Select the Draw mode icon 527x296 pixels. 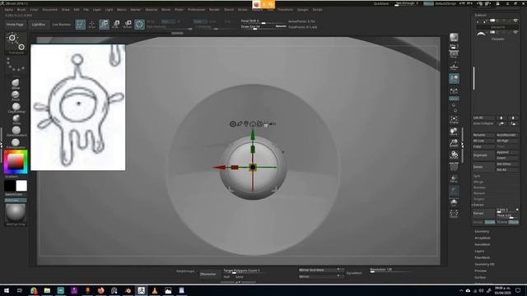click(x=92, y=24)
